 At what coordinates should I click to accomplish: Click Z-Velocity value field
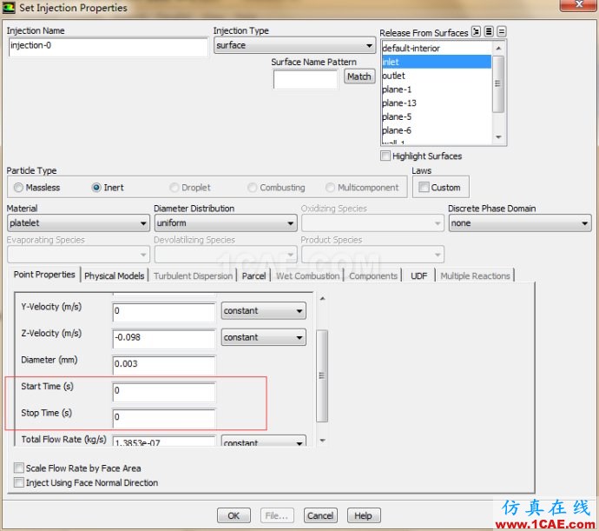(x=164, y=338)
